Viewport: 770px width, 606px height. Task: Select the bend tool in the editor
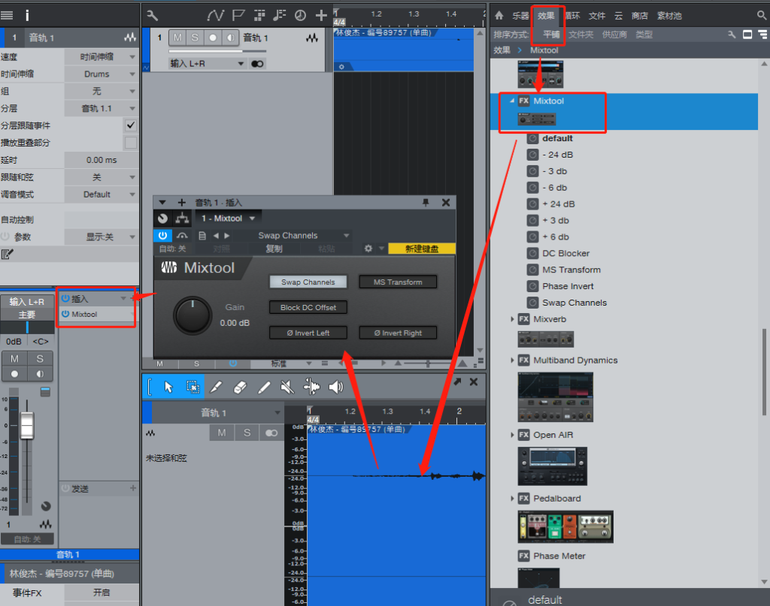point(311,387)
